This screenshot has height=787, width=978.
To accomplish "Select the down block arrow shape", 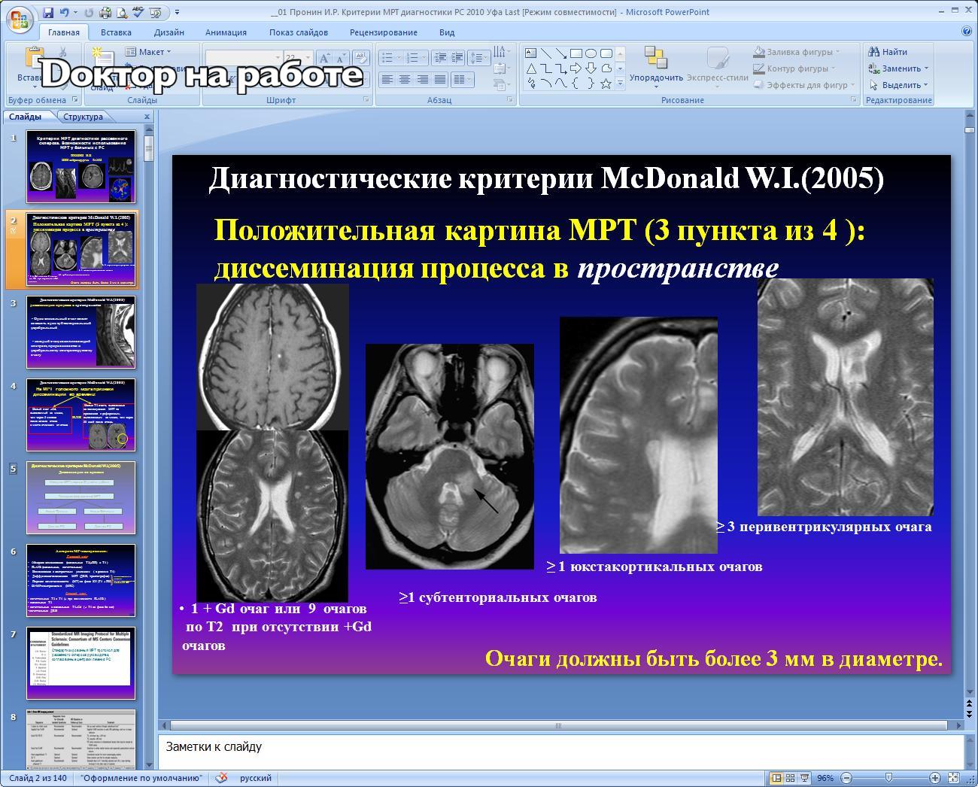I will click(591, 68).
